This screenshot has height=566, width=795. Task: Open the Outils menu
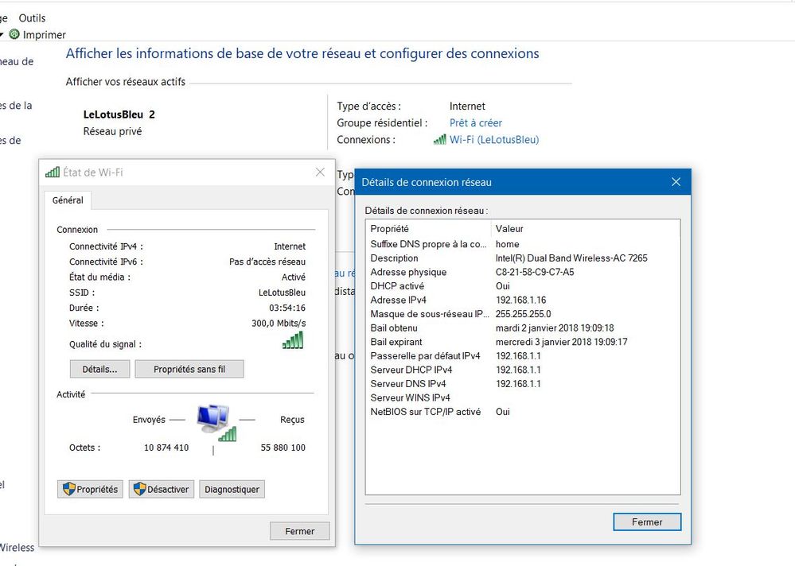click(33, 17)
